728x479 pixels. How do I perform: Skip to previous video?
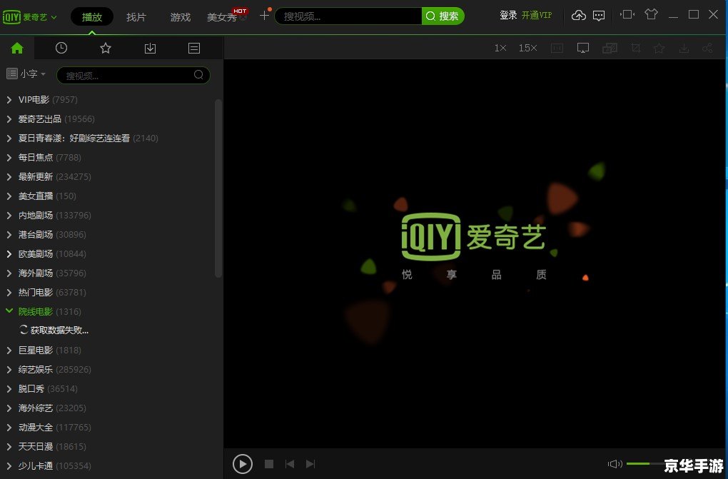click(x=290, y=464)
